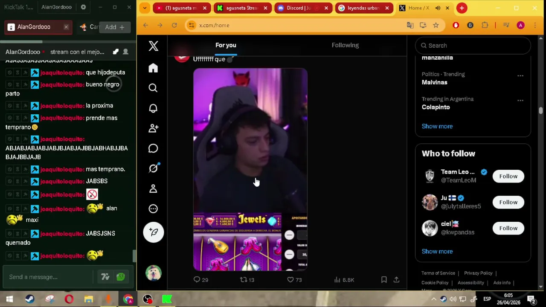Screen dimensions: 546x307
Task: Open more options for the Colapinto trend
Action: pos(520,101)
